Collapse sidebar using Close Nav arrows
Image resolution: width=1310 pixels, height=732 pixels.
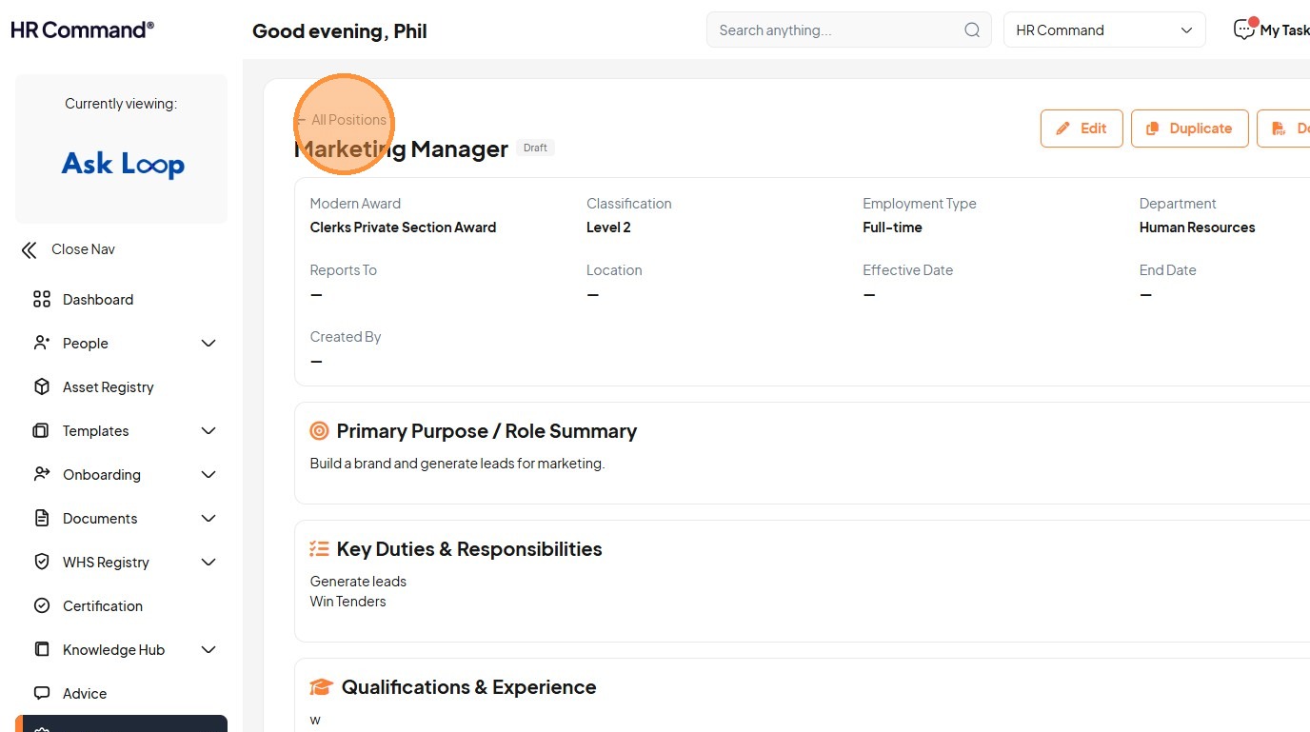point(30,250)
